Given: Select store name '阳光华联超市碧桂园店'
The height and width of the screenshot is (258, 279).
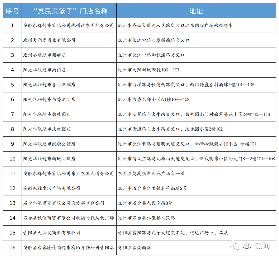Looking at the screenshot, I should pyautogui.click(x=47, y=114).
